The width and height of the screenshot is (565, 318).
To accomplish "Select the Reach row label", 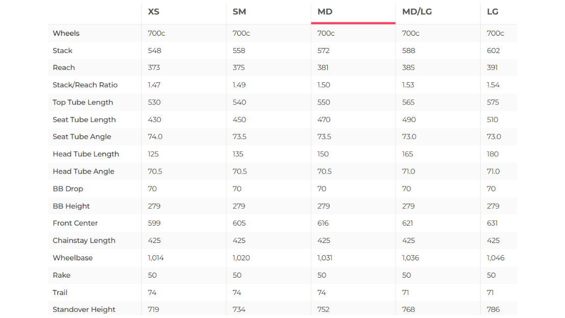I will pyautogui.click(x=64, y=67).
